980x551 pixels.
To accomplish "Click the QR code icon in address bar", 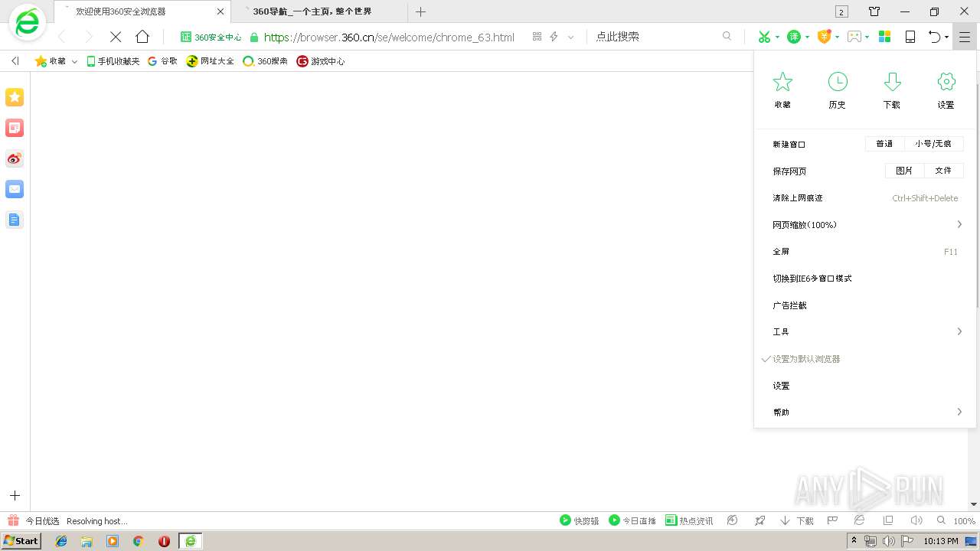I will (537, 37).
